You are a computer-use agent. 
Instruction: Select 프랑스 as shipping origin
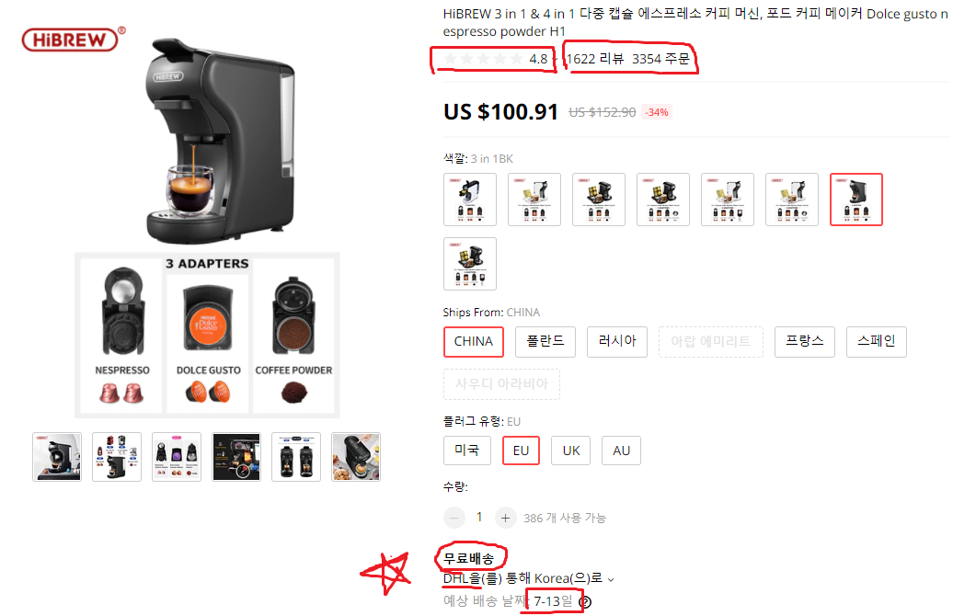[804, 342]
